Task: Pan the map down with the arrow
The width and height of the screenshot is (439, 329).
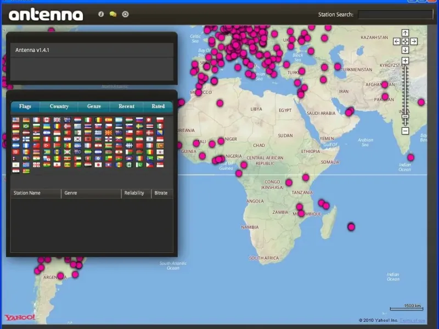Action: [x=405, y=50]
